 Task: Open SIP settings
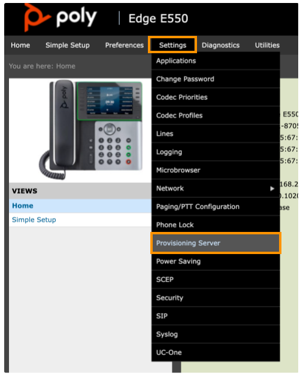coord(216,316)
